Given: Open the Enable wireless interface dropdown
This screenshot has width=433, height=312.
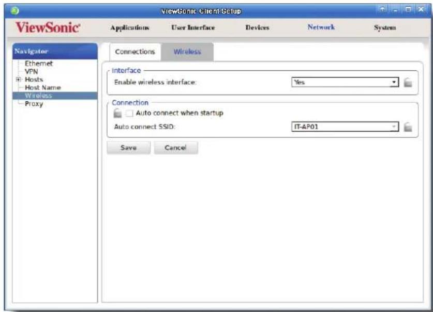Looking at the screenshot, I should click(345, 82).
